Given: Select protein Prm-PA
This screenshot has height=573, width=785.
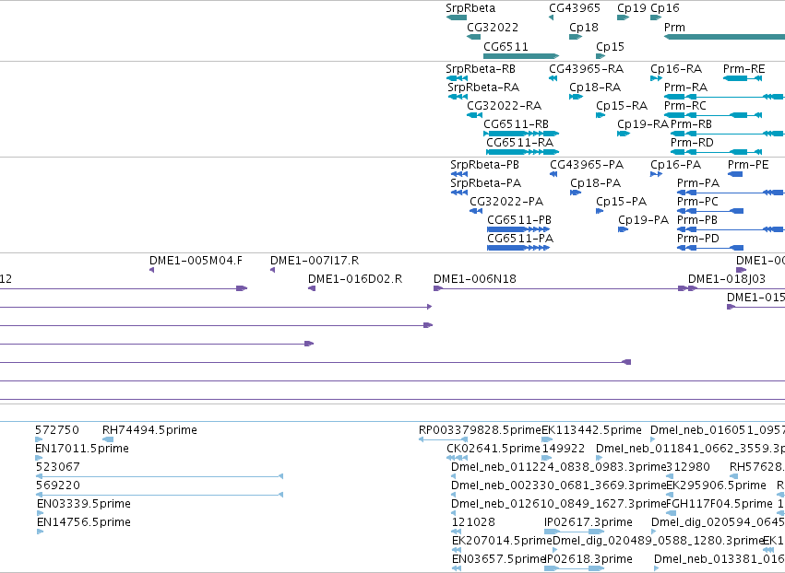Looking at the screenshot, I should tap(731, 193).
